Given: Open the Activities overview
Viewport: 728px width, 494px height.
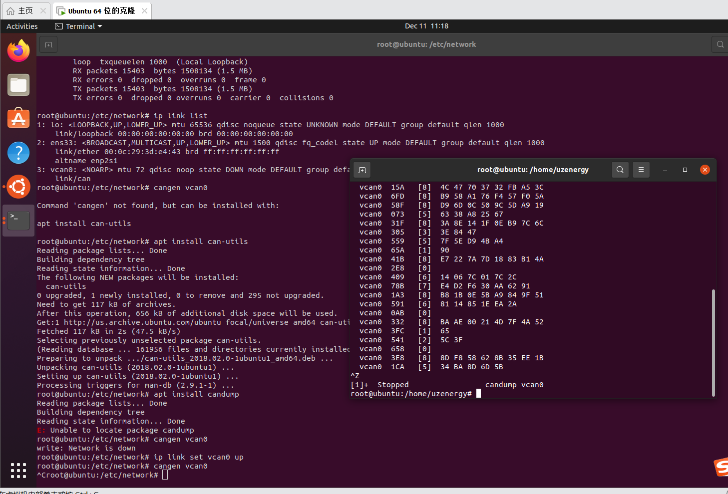Looking at the screenshot, I should (x=22, y=26).
